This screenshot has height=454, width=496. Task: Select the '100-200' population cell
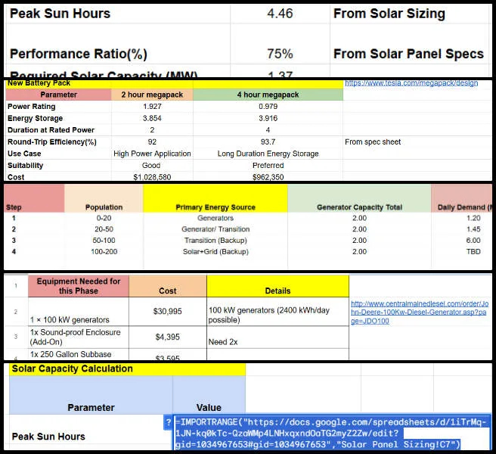click(x=104, y=252)
